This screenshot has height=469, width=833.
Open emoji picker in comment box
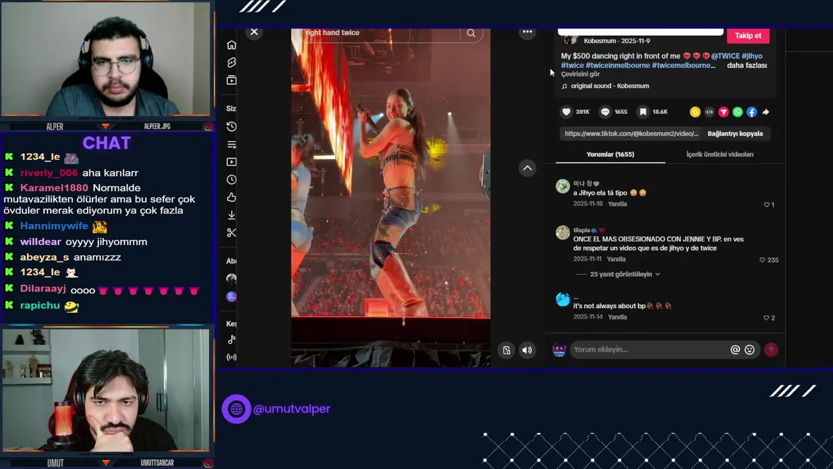pyautogui.click(x=750, y=350)
